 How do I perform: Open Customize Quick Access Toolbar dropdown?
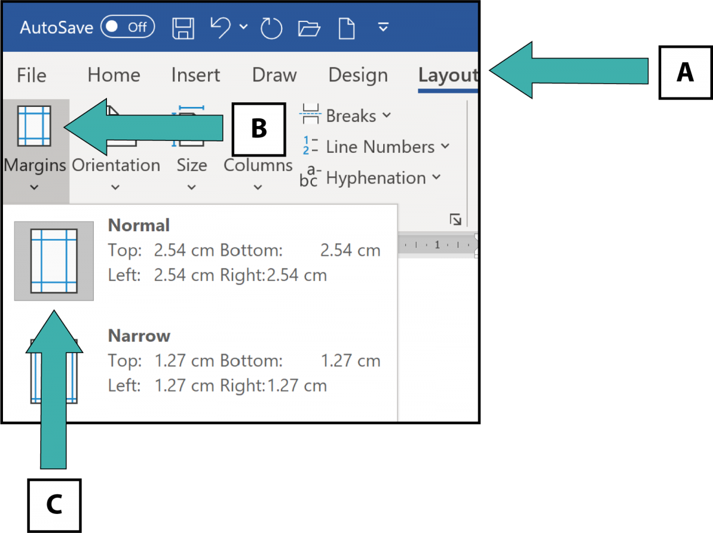tap(383, 27)
